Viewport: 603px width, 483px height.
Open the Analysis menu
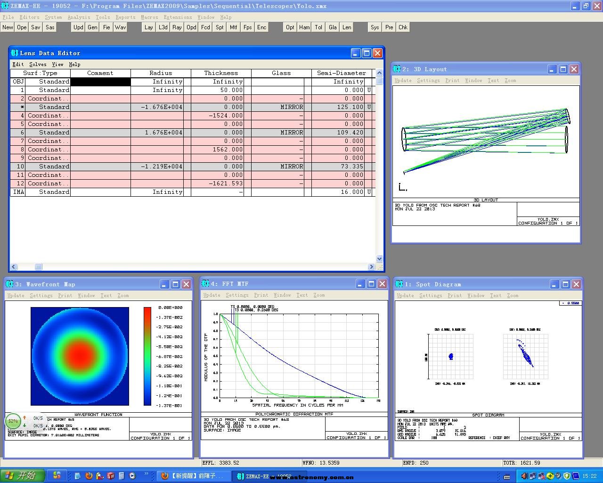coord(79,17)
